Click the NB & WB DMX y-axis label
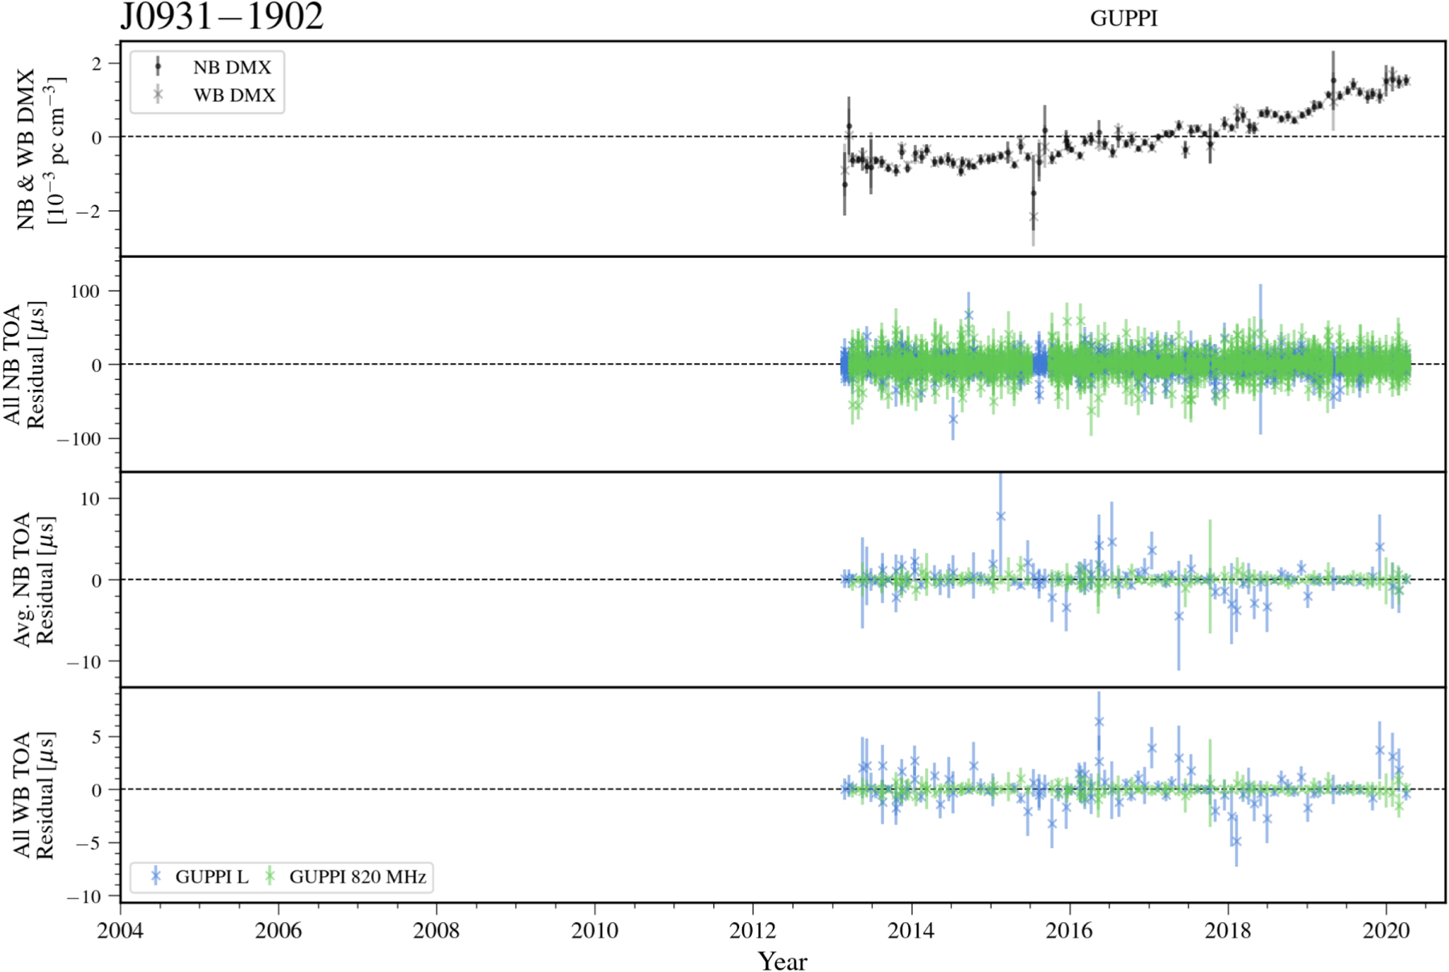 pyautogui.click(x=38, y=149)
